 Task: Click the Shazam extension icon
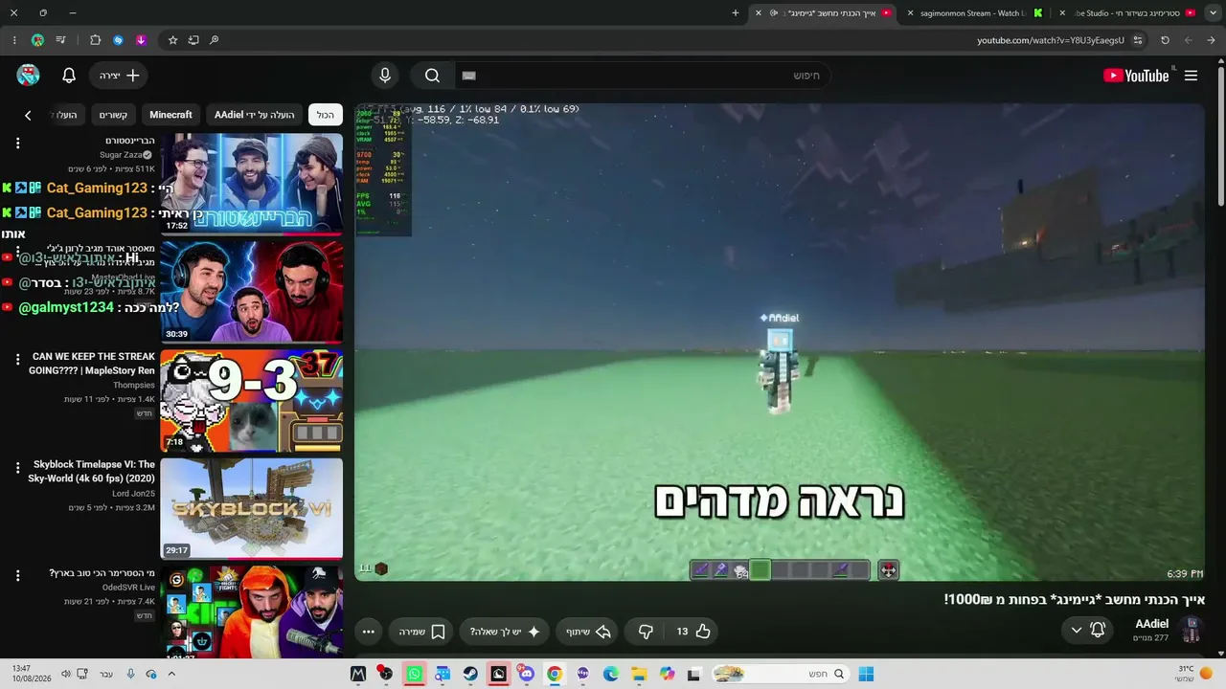click(118, 40)
